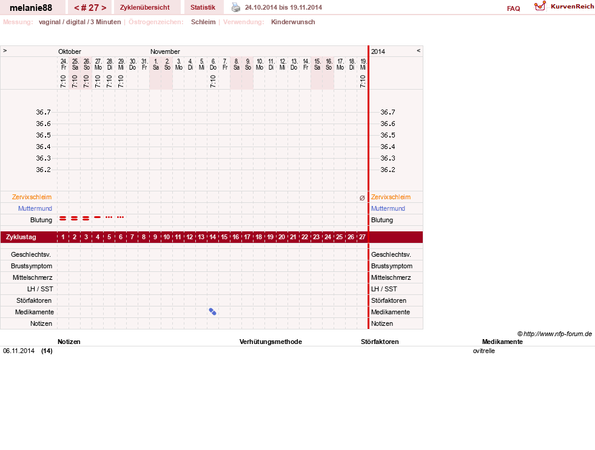Click the left Zervixschleim row label

click(x=32, y=197)
